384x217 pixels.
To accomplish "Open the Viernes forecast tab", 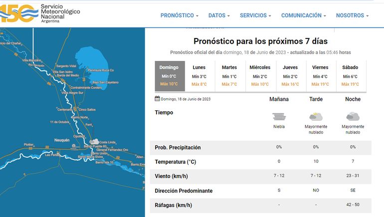I will (x=321, y=76).
